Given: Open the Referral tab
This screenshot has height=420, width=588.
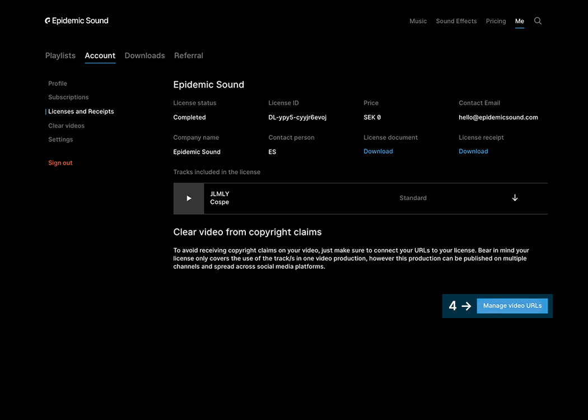Looking at the screenshot, I should [188, 55].
